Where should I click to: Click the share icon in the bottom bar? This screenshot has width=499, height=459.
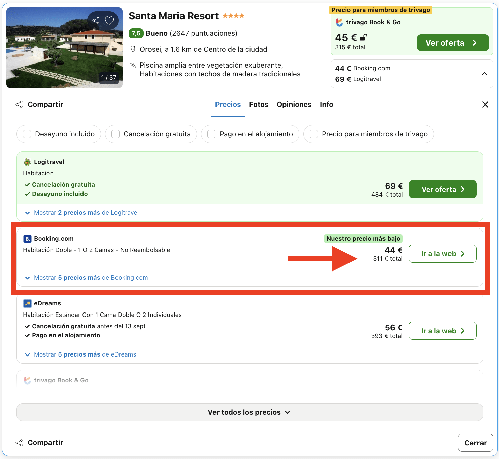pyautogui.click(x=19, y=442)
